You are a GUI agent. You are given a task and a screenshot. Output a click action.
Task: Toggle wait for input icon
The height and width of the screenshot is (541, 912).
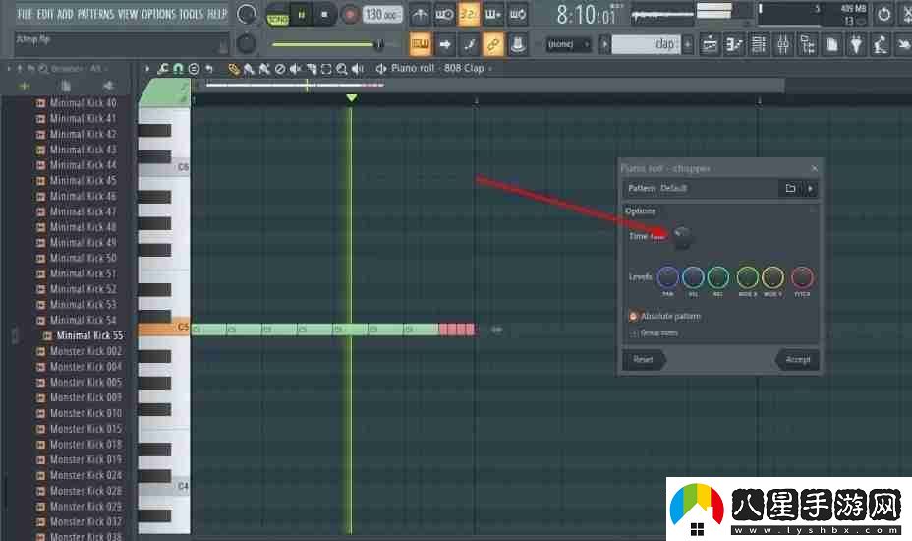coord(444,14)
